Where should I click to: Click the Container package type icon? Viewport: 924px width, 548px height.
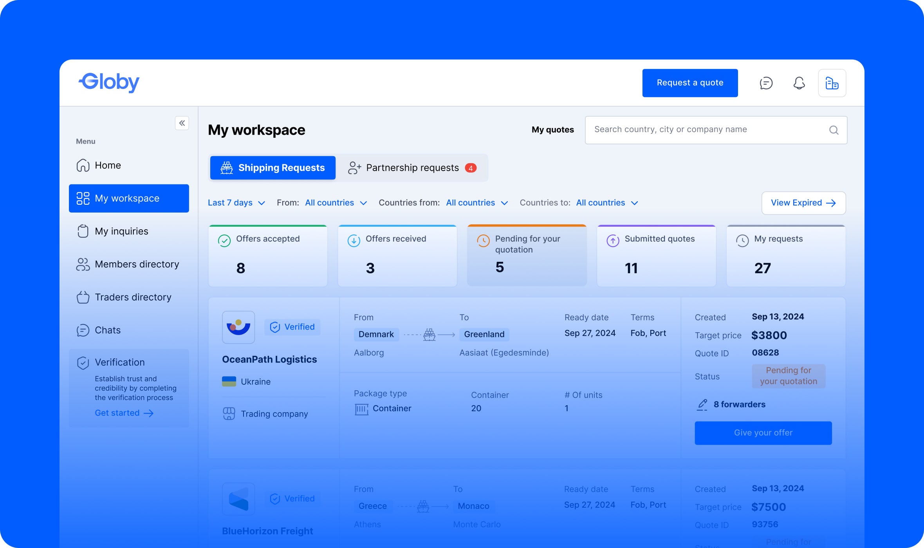click(361, 409)
